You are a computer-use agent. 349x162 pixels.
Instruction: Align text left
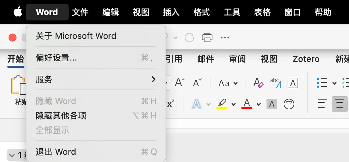pyautogui.click(x=323, y=104)
